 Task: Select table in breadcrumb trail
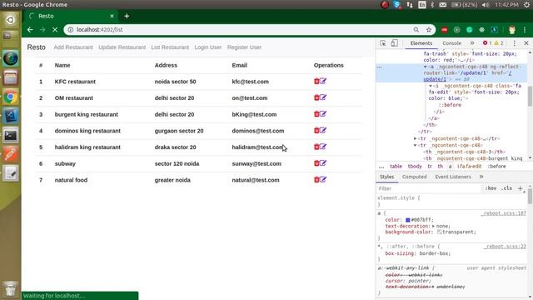(x=396, y=167)
